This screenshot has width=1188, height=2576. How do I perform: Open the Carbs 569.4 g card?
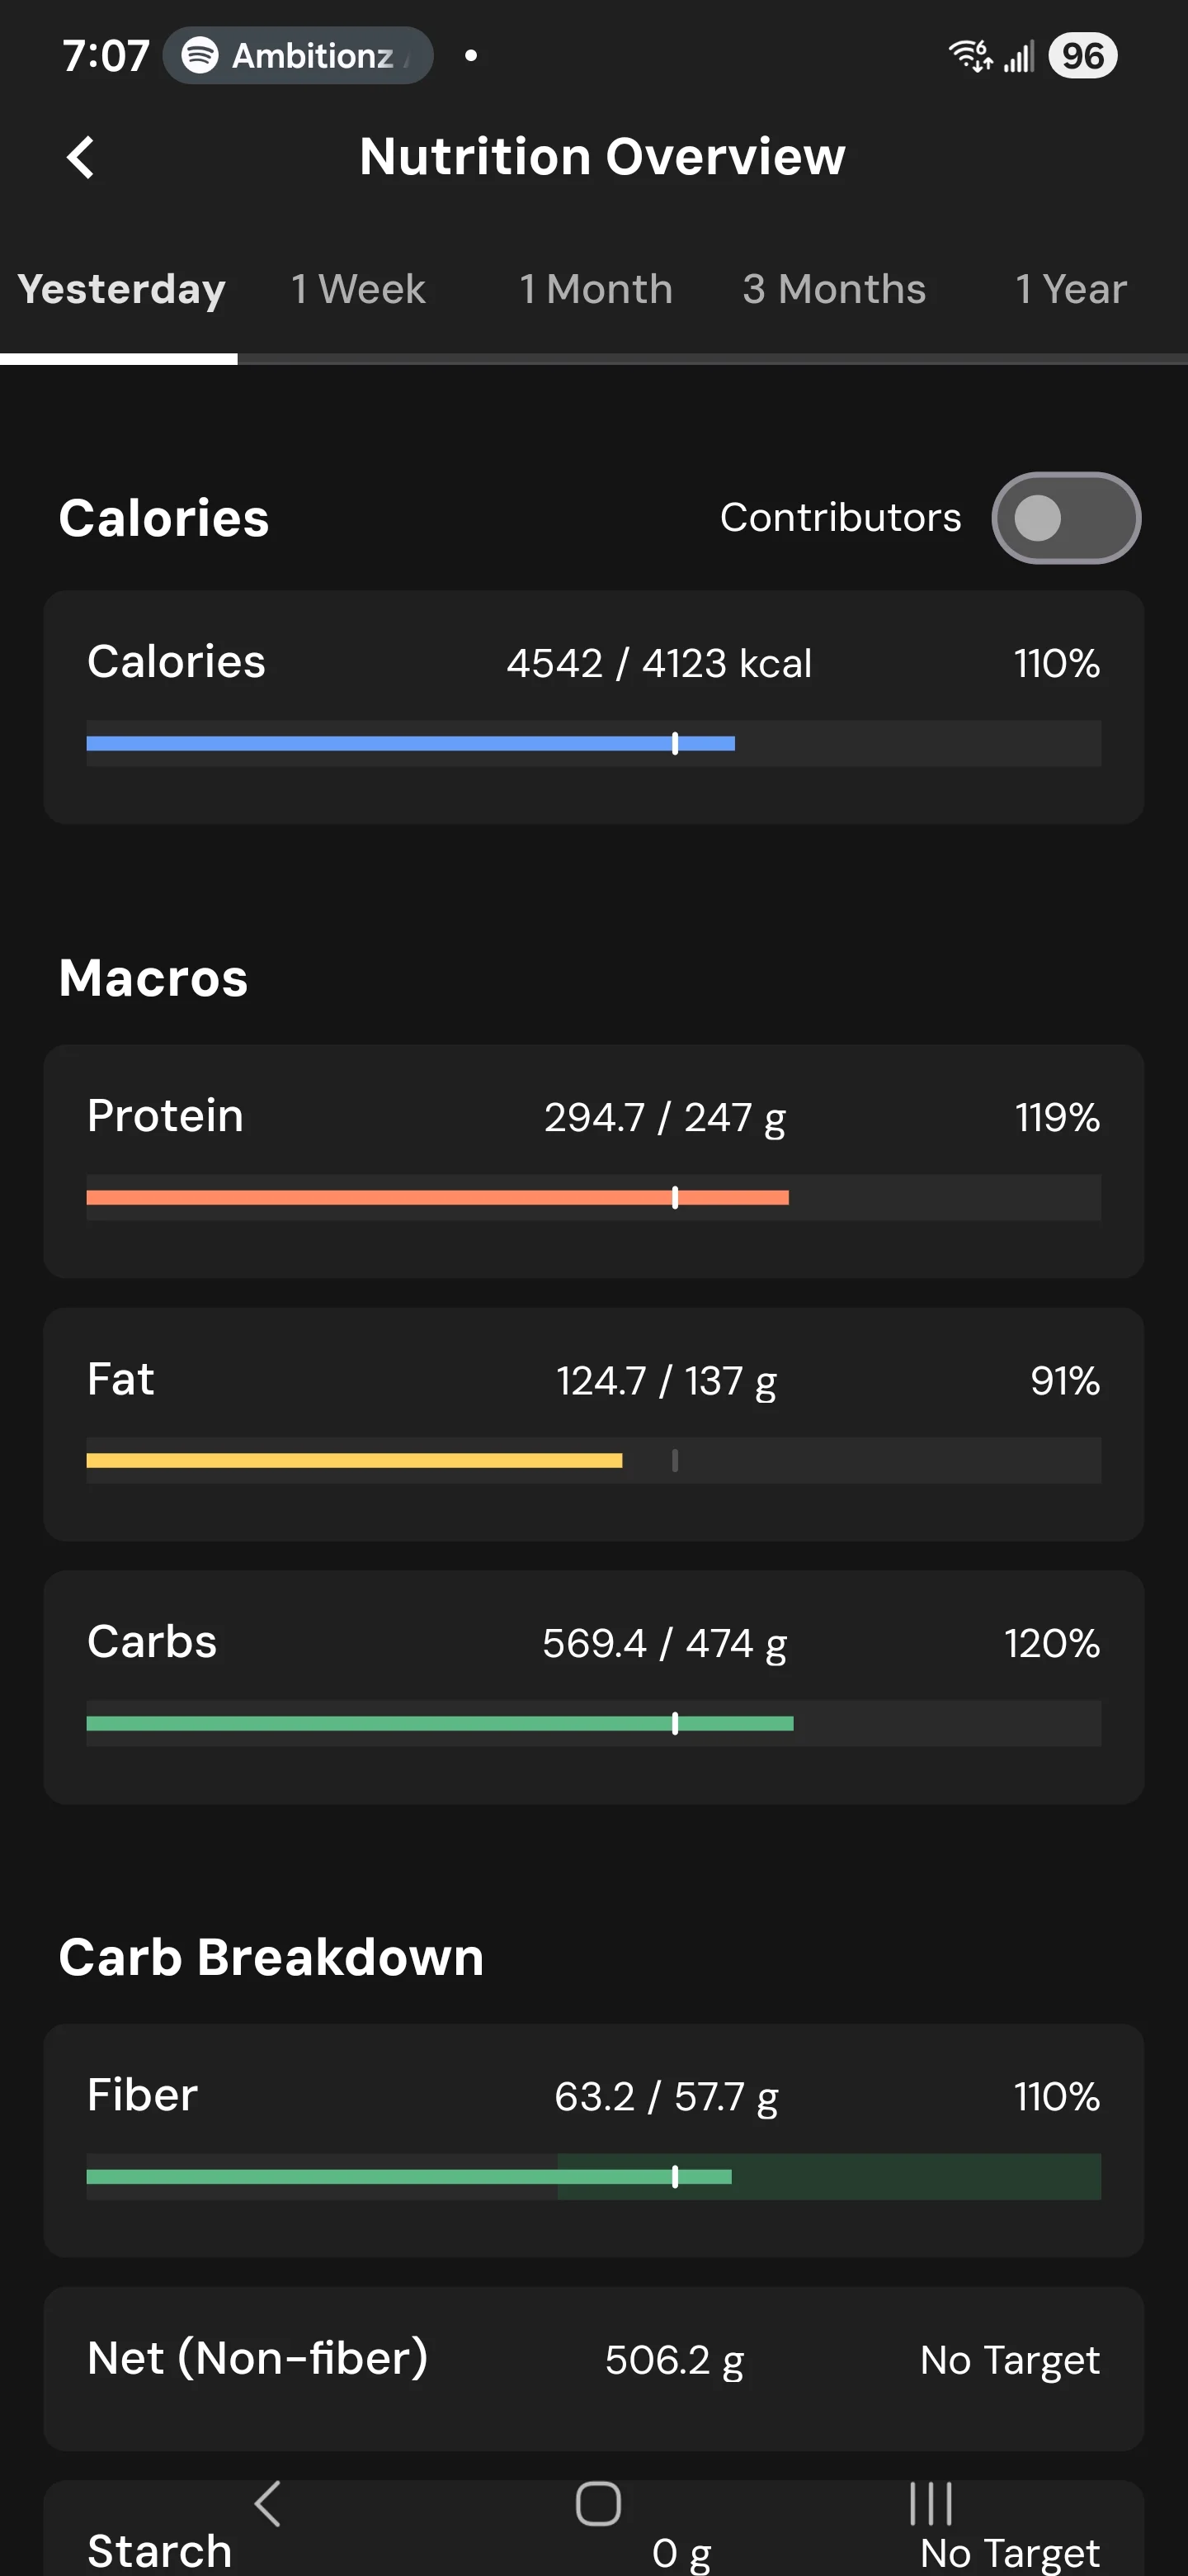593,1687
